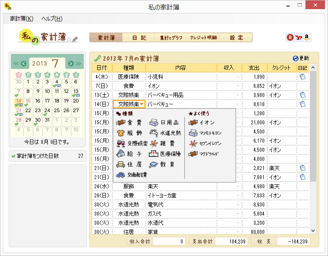The width and height of the screenshot is (328, 256).
Task: Select calendar day 24
Action: point(47,112)
